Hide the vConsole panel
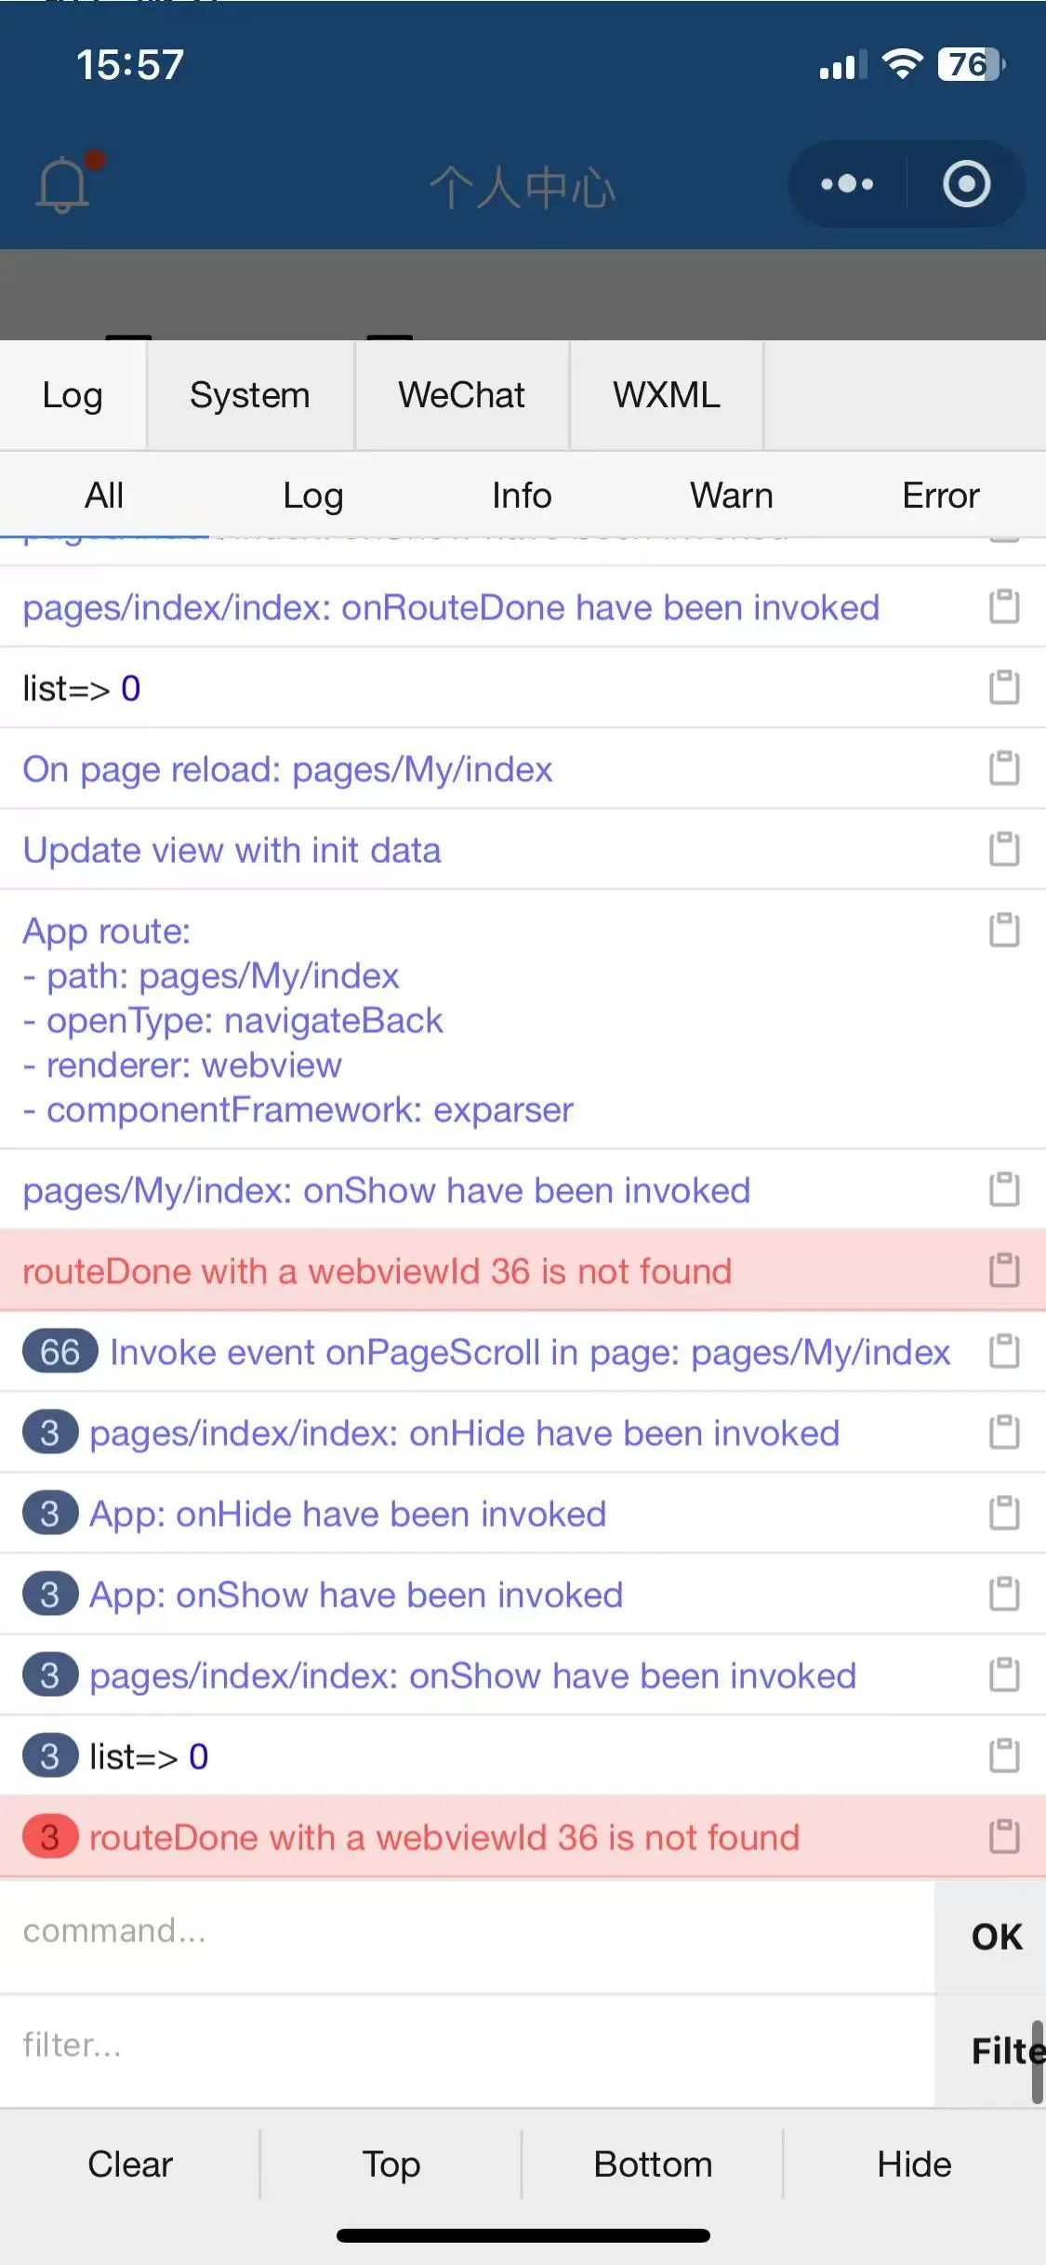The height and width of the screenshot is (2265, 1046). pos(915,2165)
